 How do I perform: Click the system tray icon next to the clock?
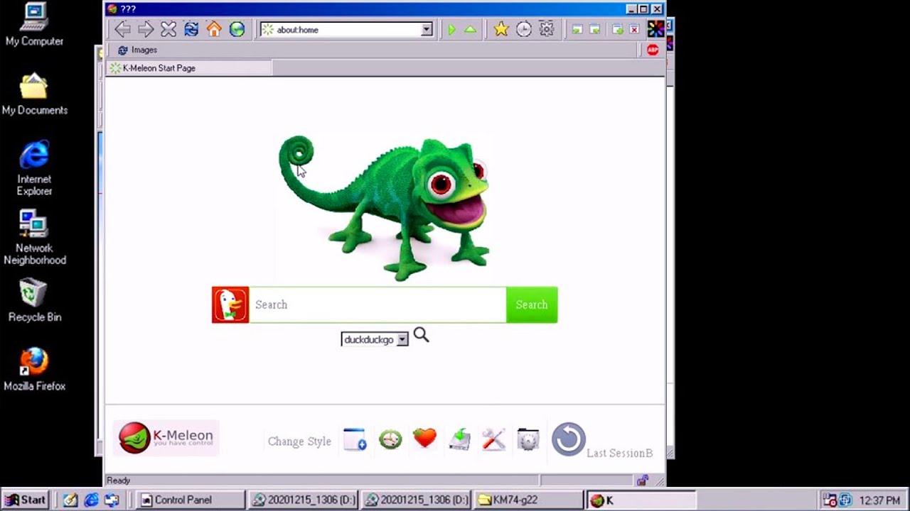(x=845, y=500)
